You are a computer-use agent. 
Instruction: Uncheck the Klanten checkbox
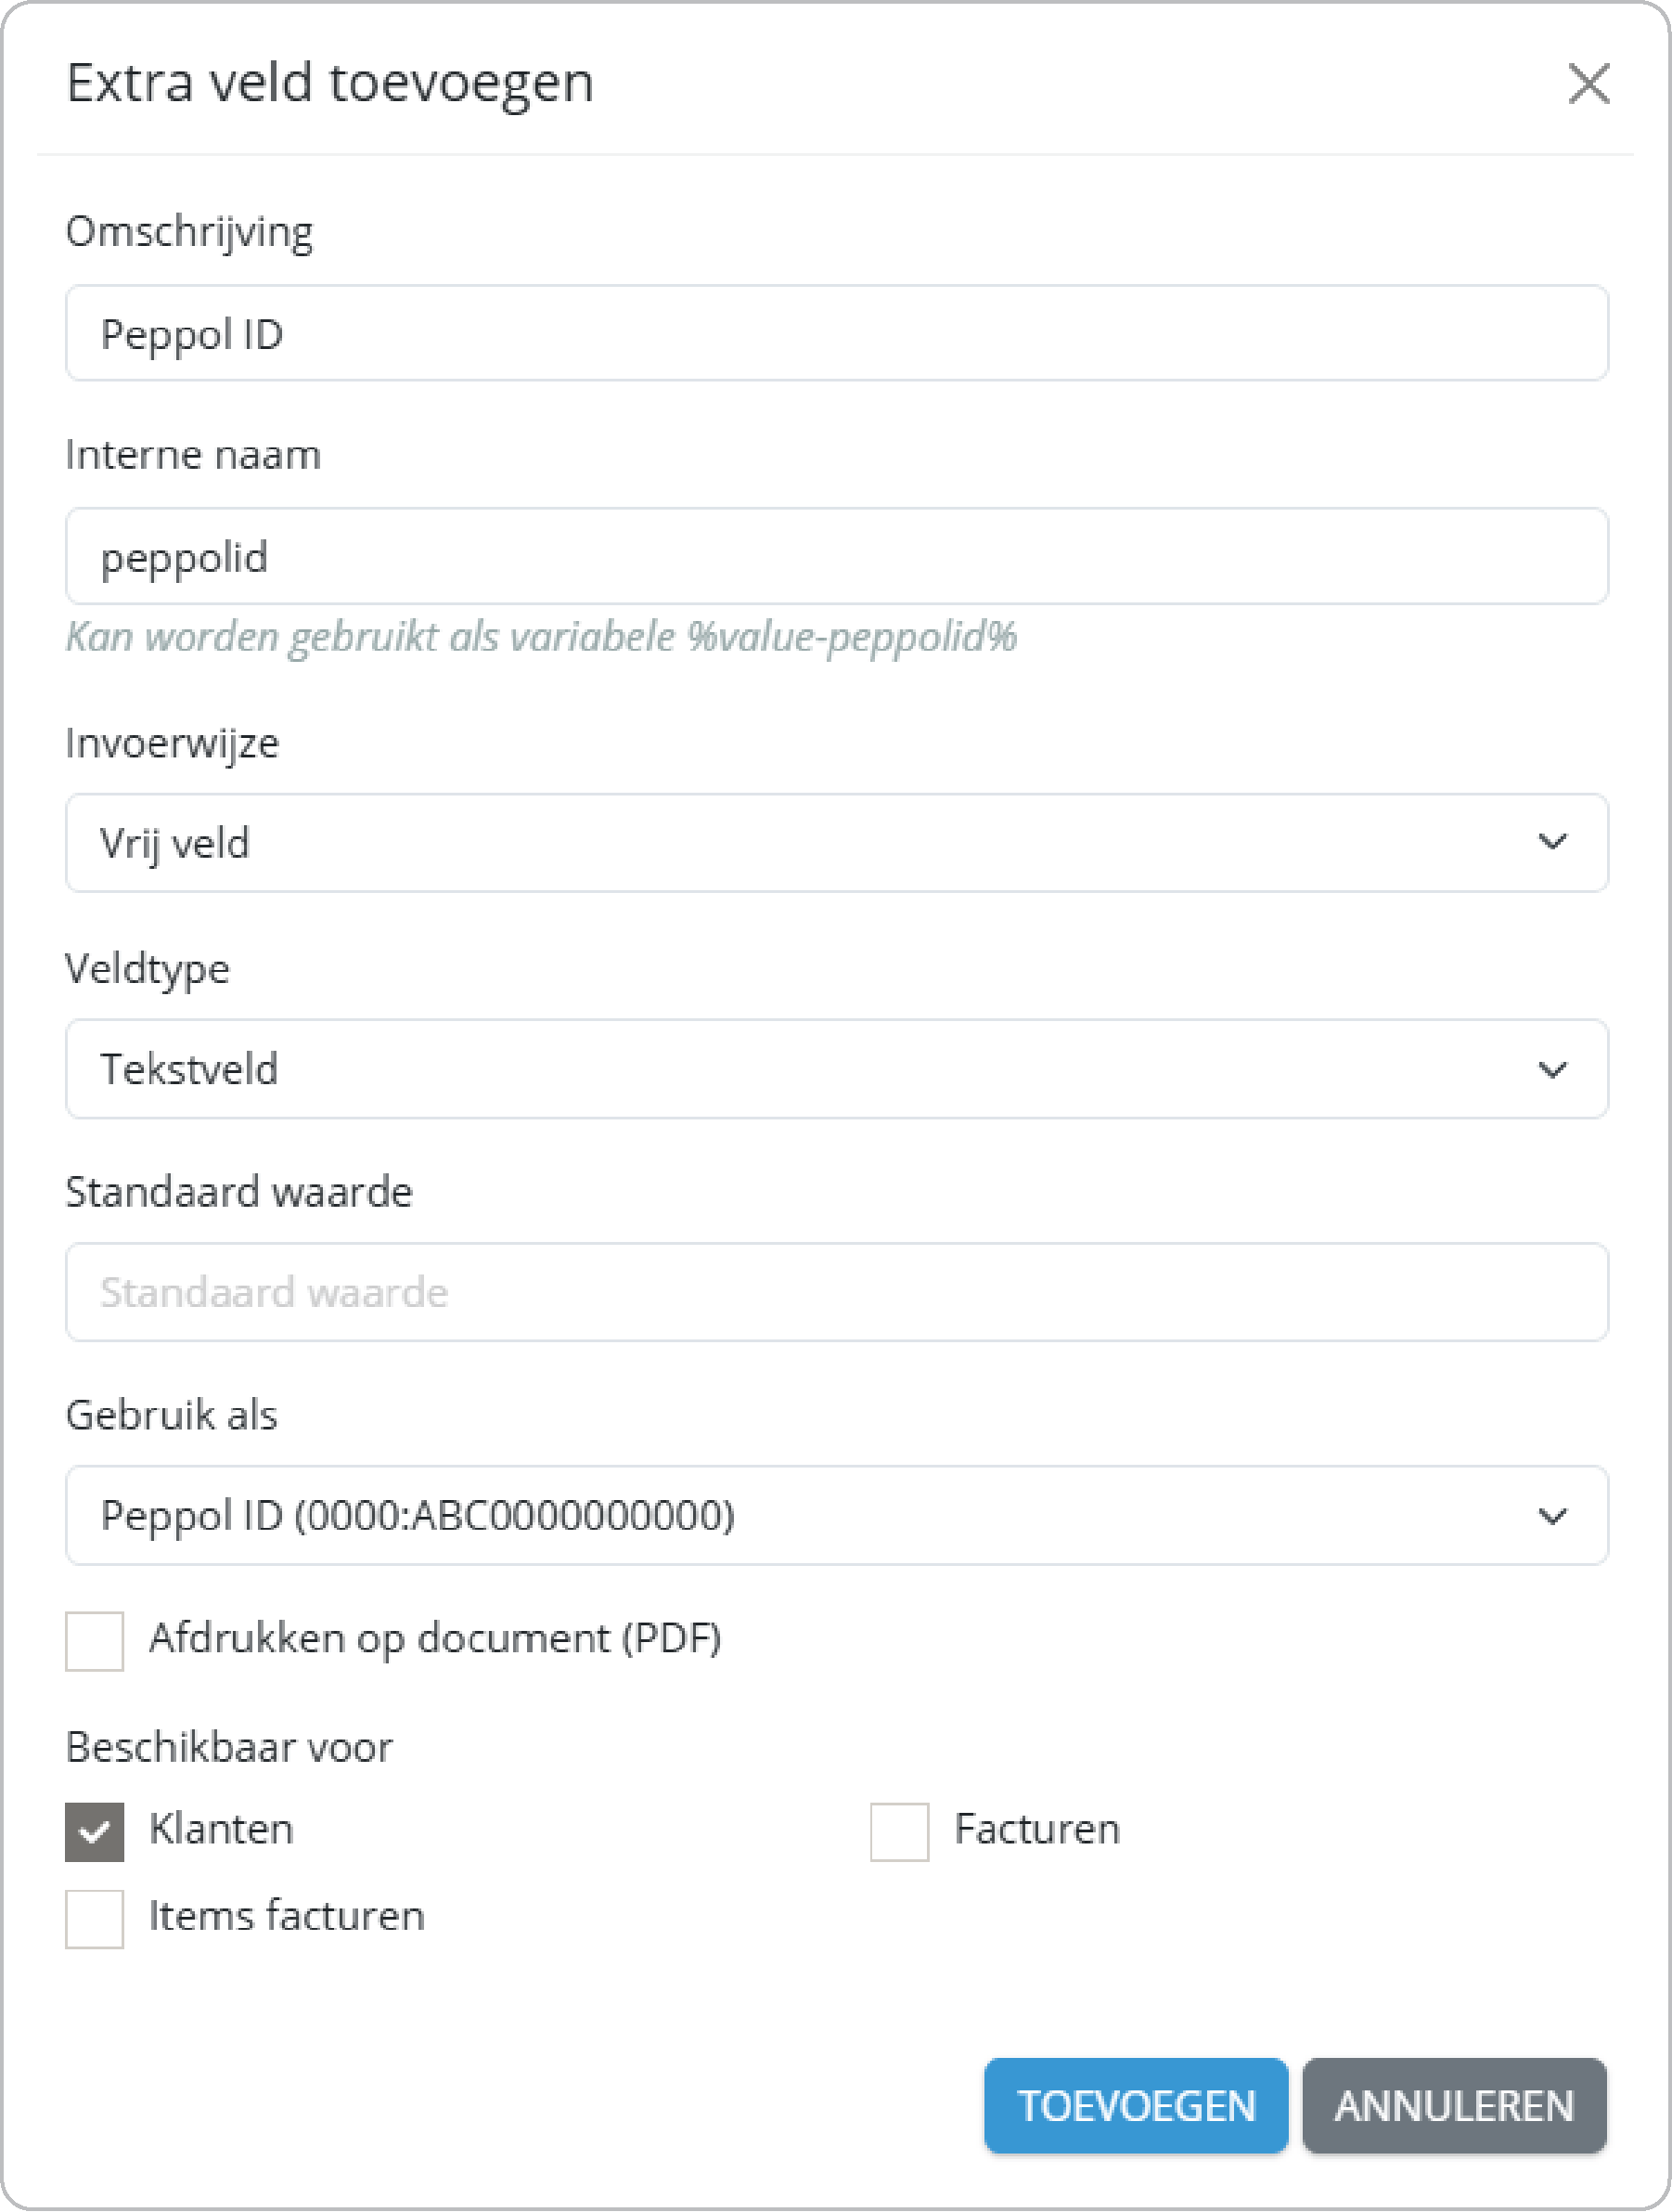(95, 1831)
